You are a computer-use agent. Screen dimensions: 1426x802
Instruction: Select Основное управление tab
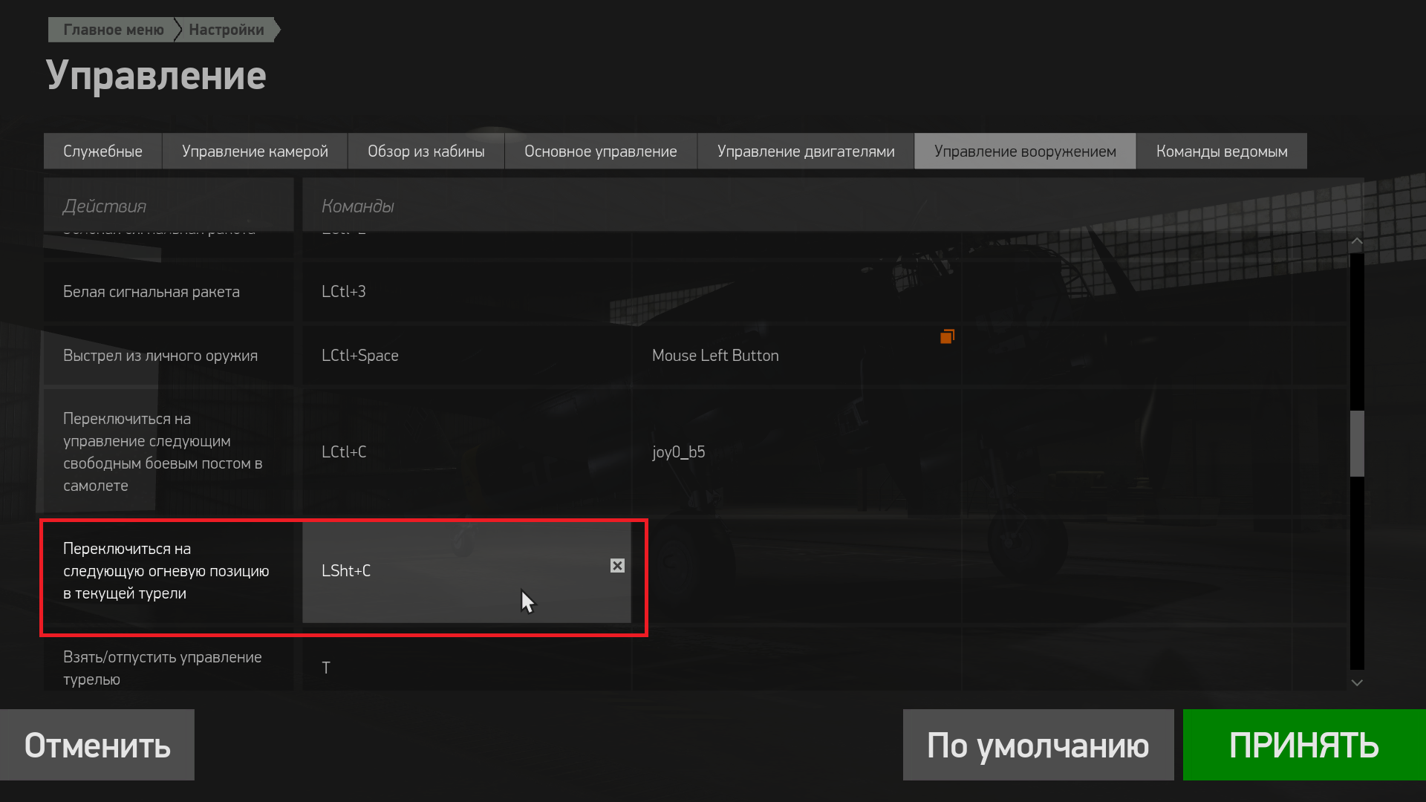(x=601, y=151)
